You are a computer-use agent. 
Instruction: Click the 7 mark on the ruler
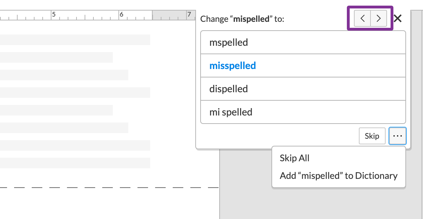[189, 14]
